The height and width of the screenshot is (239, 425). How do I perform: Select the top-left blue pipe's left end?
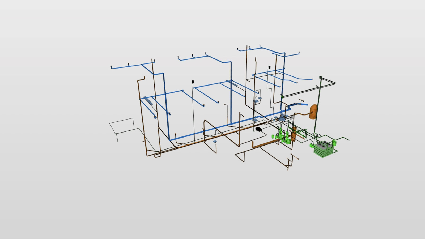pyautogui.click(x=112, y=68)
